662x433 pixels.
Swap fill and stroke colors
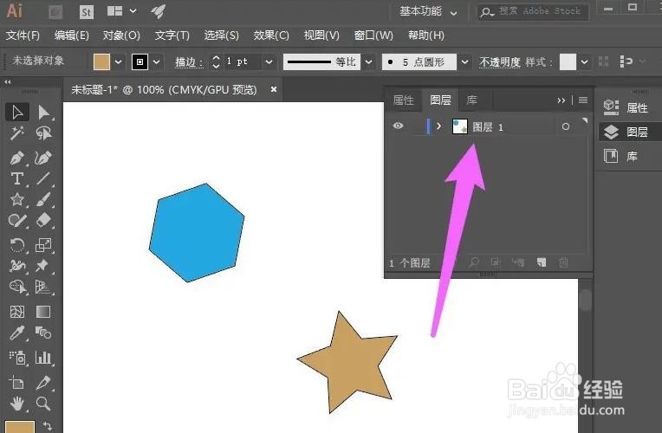pyautogui.click(x=48, y=426)
